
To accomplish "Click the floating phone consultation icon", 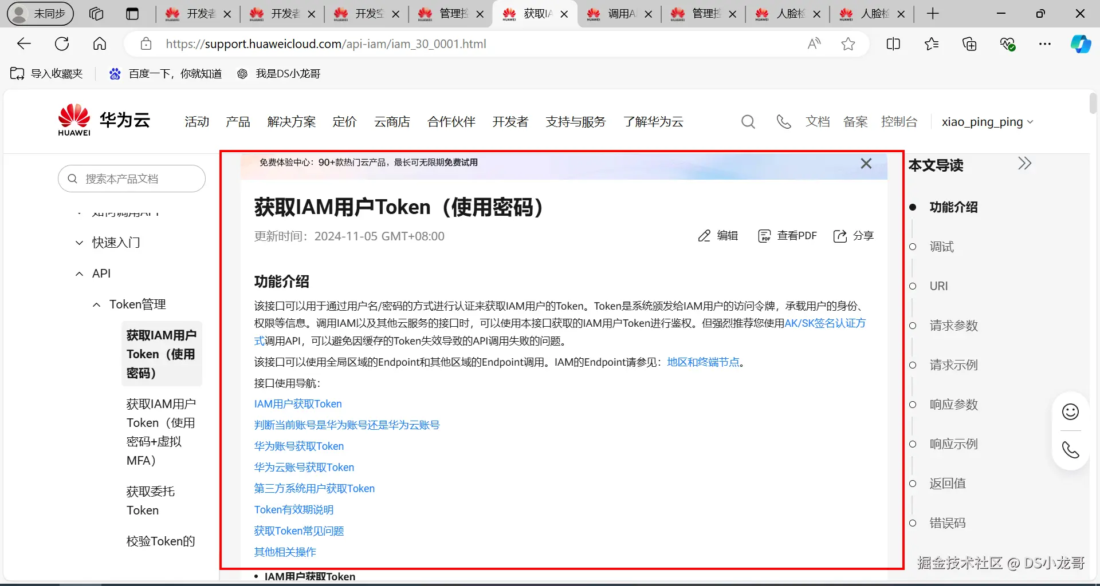I will pyautogui.click(x=1070, y=450).
